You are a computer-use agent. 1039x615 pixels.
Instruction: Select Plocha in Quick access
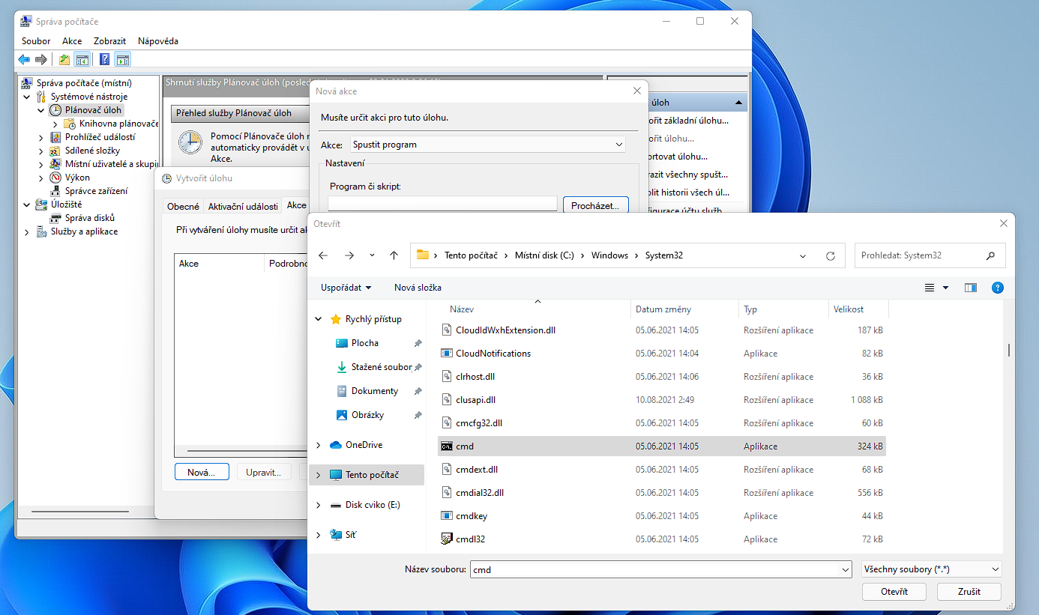coord(364,343)
